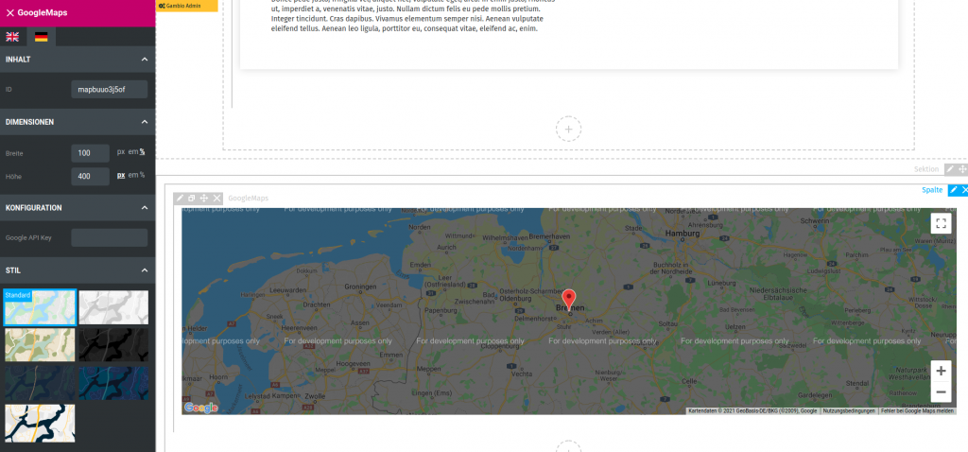Screen dimensions: 968x452
Task: Click the red Bremen map marker
Action: (x=568, y=297)
